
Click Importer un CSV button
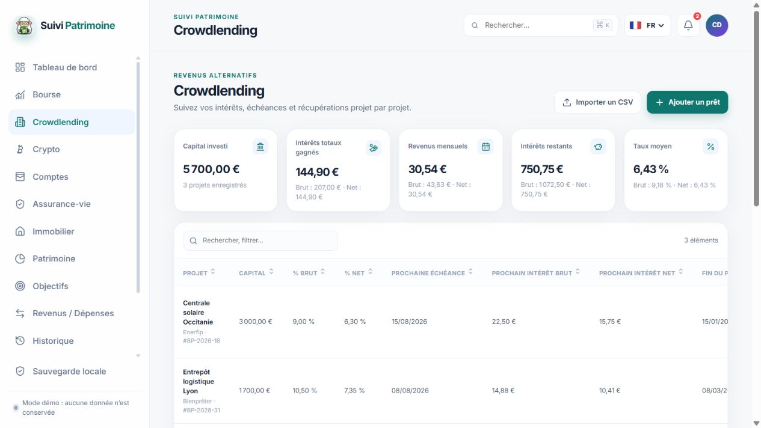597,102
